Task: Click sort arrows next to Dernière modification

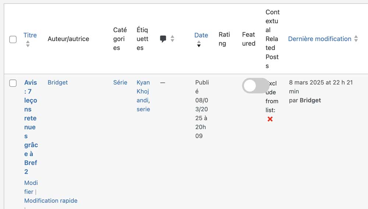Action: 356,39
